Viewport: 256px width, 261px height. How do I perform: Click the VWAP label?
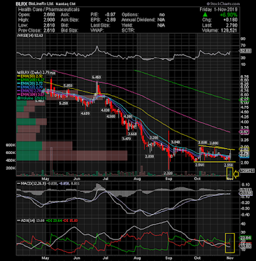pos(98,31)
